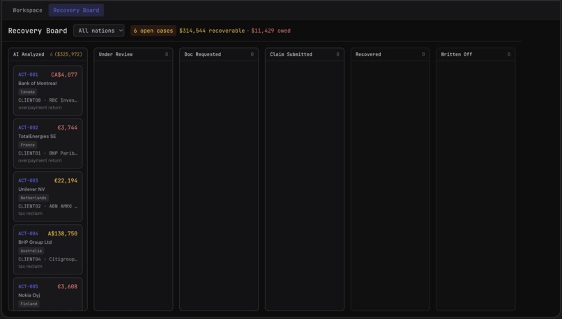
Task: Click the Canada nation tag
Action: click(x=28, y=92)
